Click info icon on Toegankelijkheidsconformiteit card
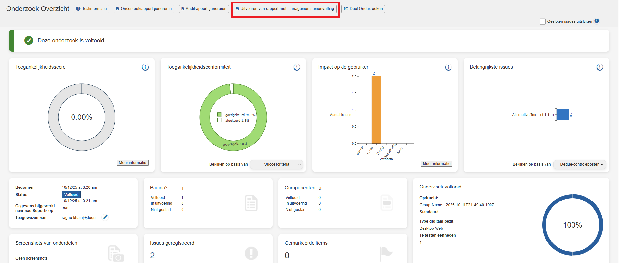The image size is (619, 263). pos(297,67)
